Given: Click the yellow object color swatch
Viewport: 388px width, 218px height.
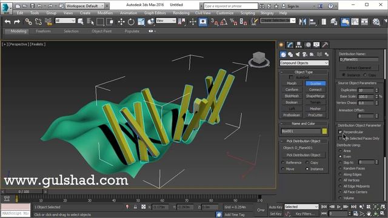Looking at the screenshot, I should coord(324,131).
